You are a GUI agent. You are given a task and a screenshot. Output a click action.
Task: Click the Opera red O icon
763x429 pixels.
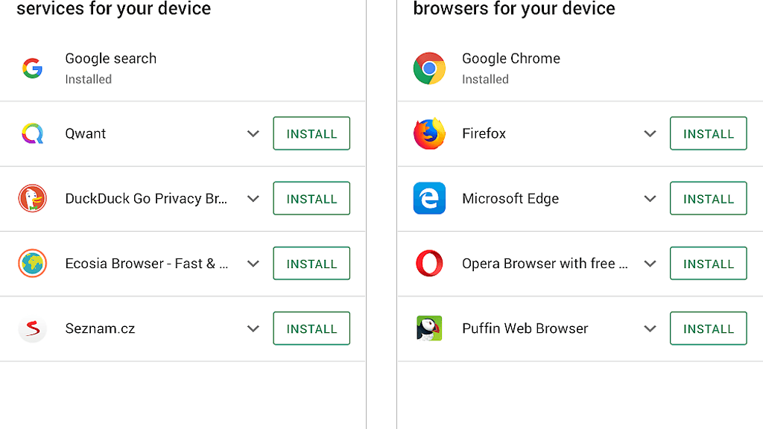429,264
